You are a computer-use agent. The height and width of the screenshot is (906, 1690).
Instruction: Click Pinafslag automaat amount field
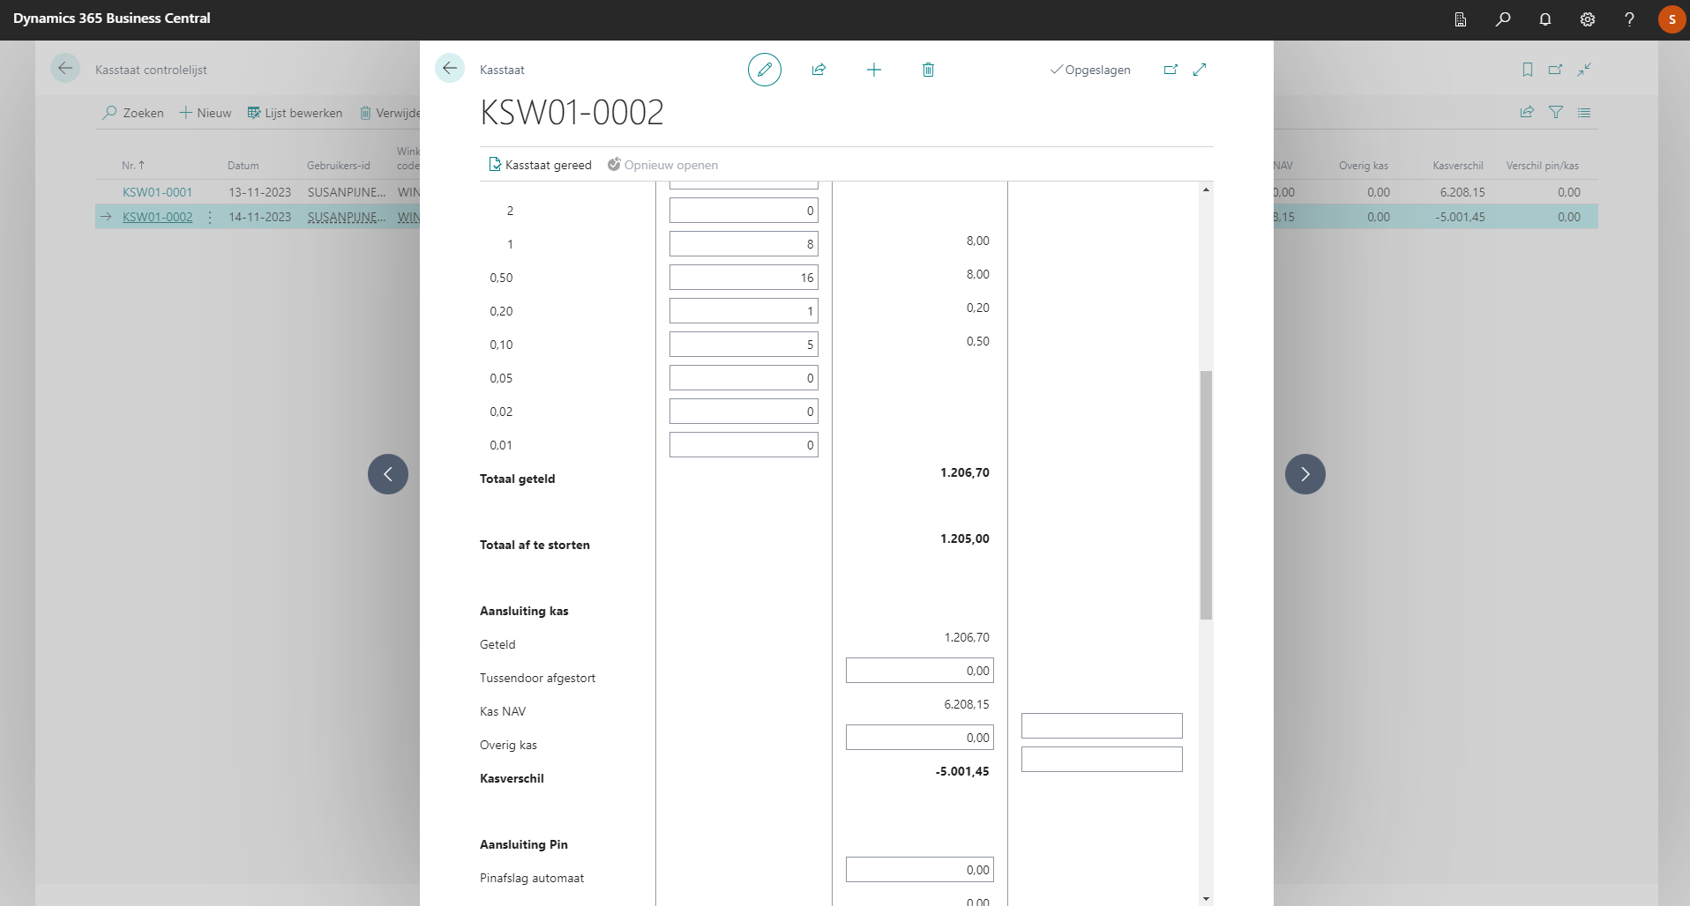point(920,870)
